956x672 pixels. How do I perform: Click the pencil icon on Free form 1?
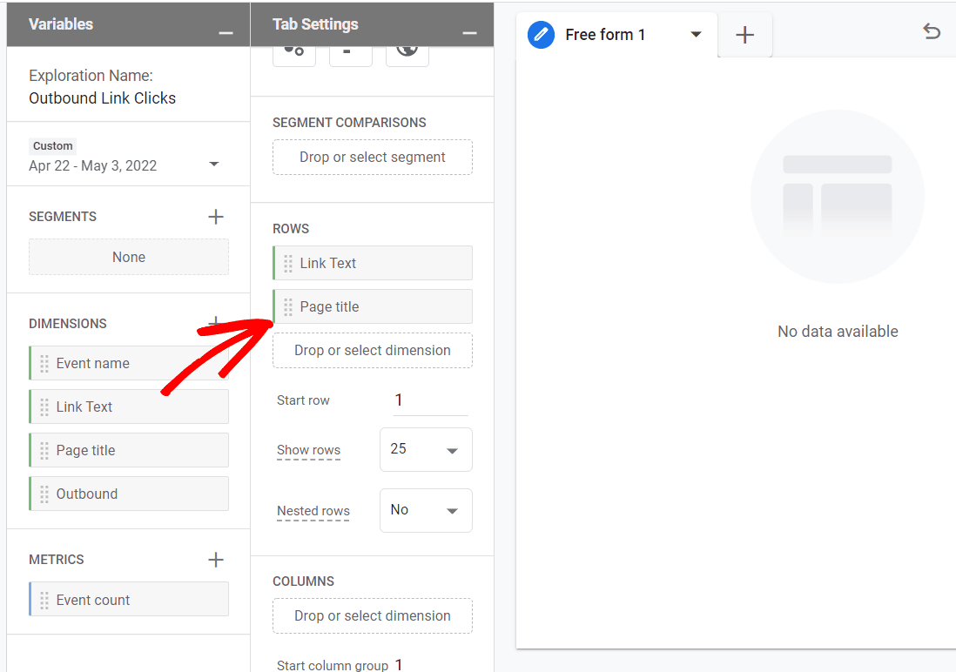coord(540,35)
